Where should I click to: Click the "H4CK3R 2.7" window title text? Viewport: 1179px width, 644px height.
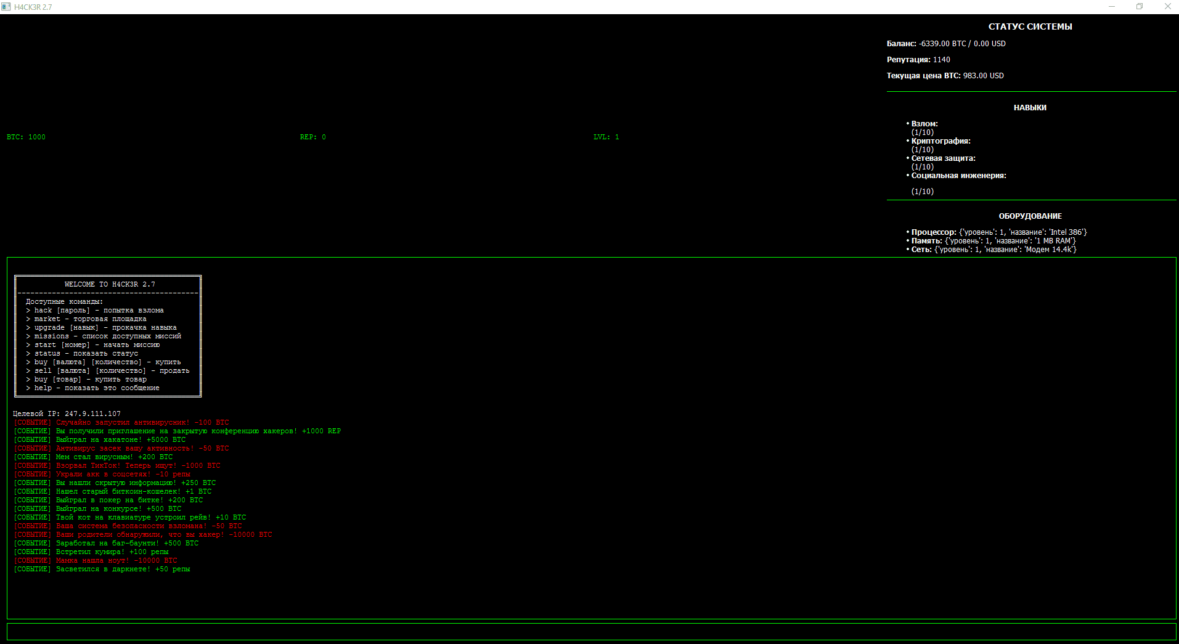[33, 7]
